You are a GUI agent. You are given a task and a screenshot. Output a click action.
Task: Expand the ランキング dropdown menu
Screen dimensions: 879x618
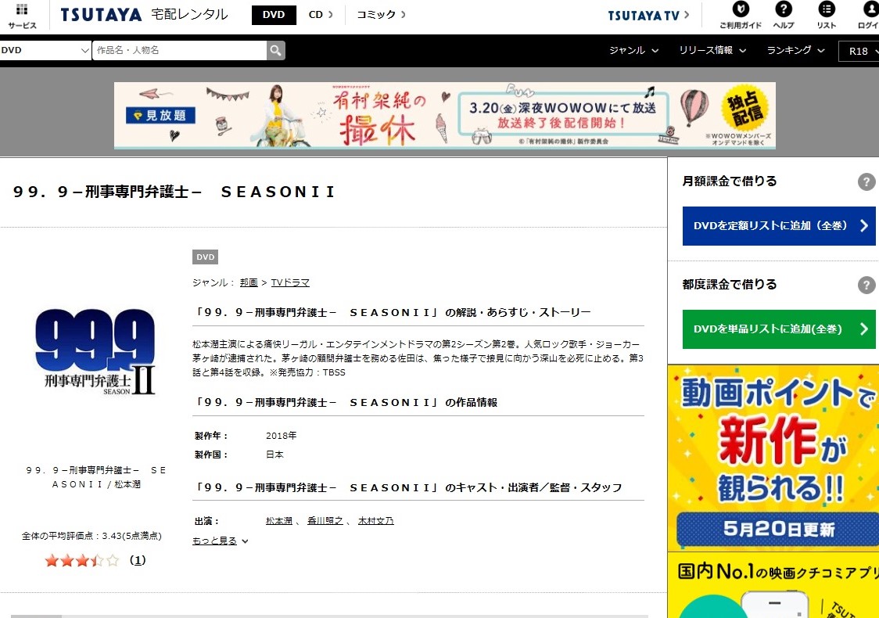point(795,51)
